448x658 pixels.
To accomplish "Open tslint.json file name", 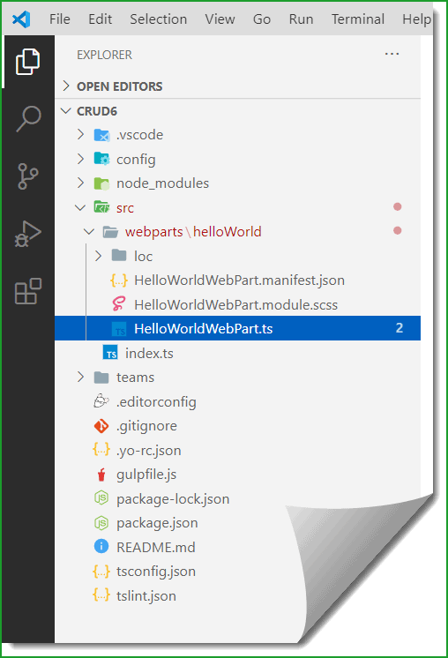I will click(x=146, y=596).
